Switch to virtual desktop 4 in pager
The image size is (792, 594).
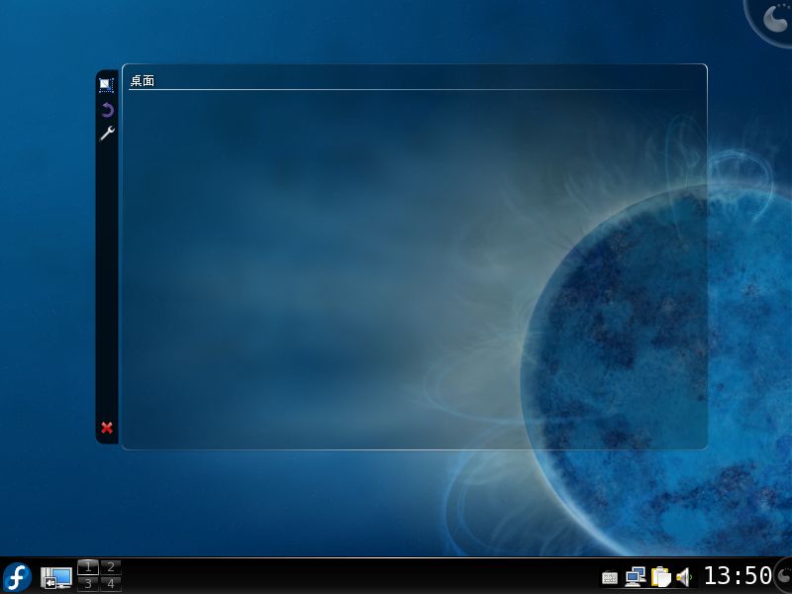point(111,584)
